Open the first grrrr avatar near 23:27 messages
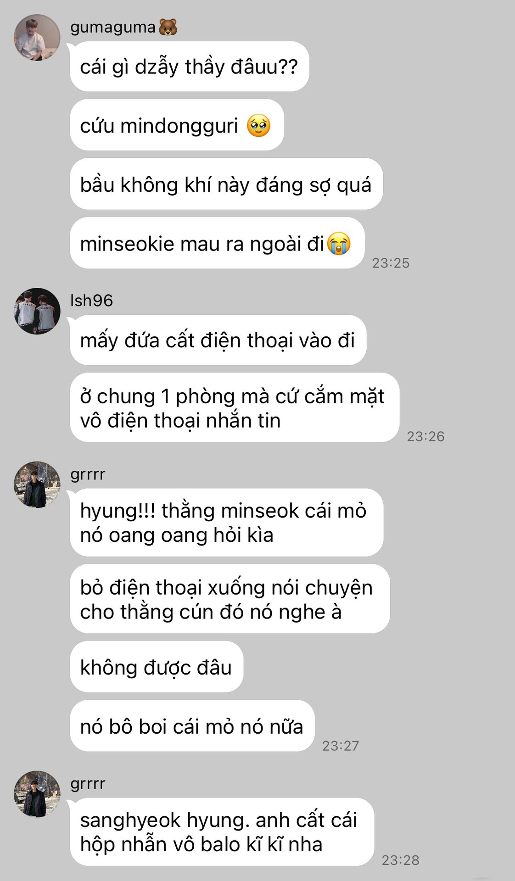The height and width of the screenshot is (881, 515). coord(37,485)
